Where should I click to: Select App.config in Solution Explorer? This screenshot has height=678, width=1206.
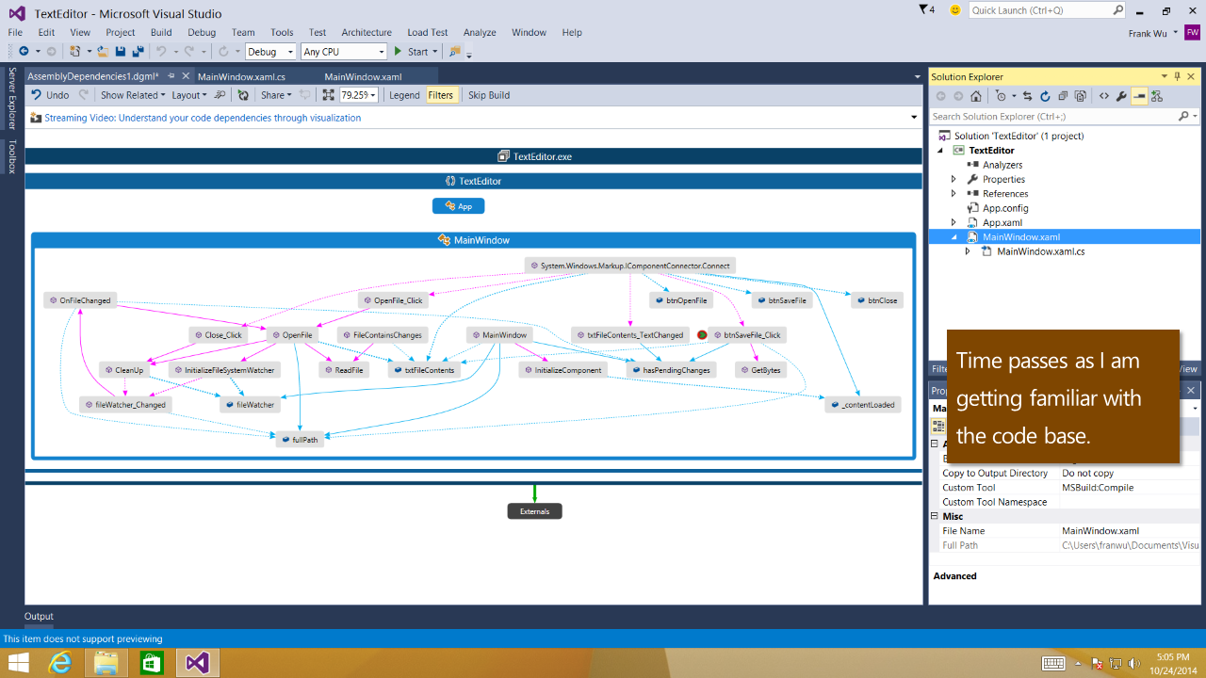1005,208
